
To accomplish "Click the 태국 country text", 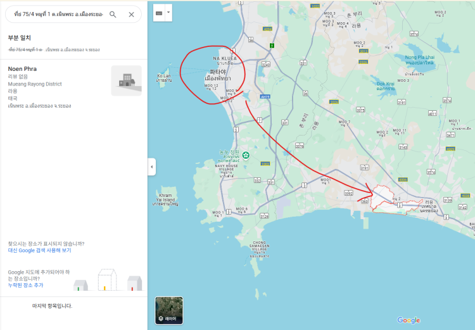I will 13,98.
